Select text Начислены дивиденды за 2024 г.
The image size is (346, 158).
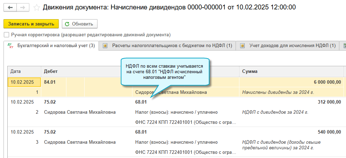click(x=278, y=92)
